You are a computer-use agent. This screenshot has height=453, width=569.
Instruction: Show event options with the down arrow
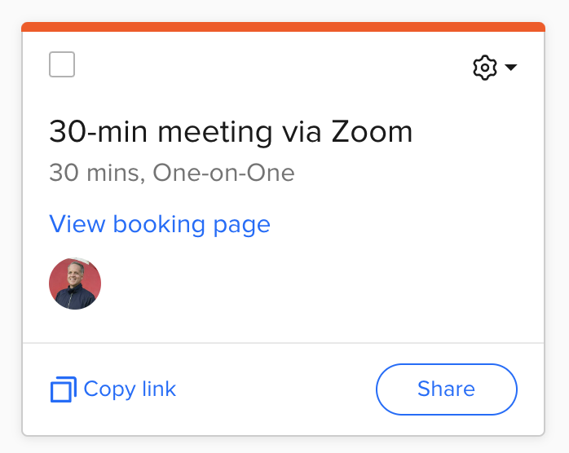pyautogui.click(x=511, y=68)
